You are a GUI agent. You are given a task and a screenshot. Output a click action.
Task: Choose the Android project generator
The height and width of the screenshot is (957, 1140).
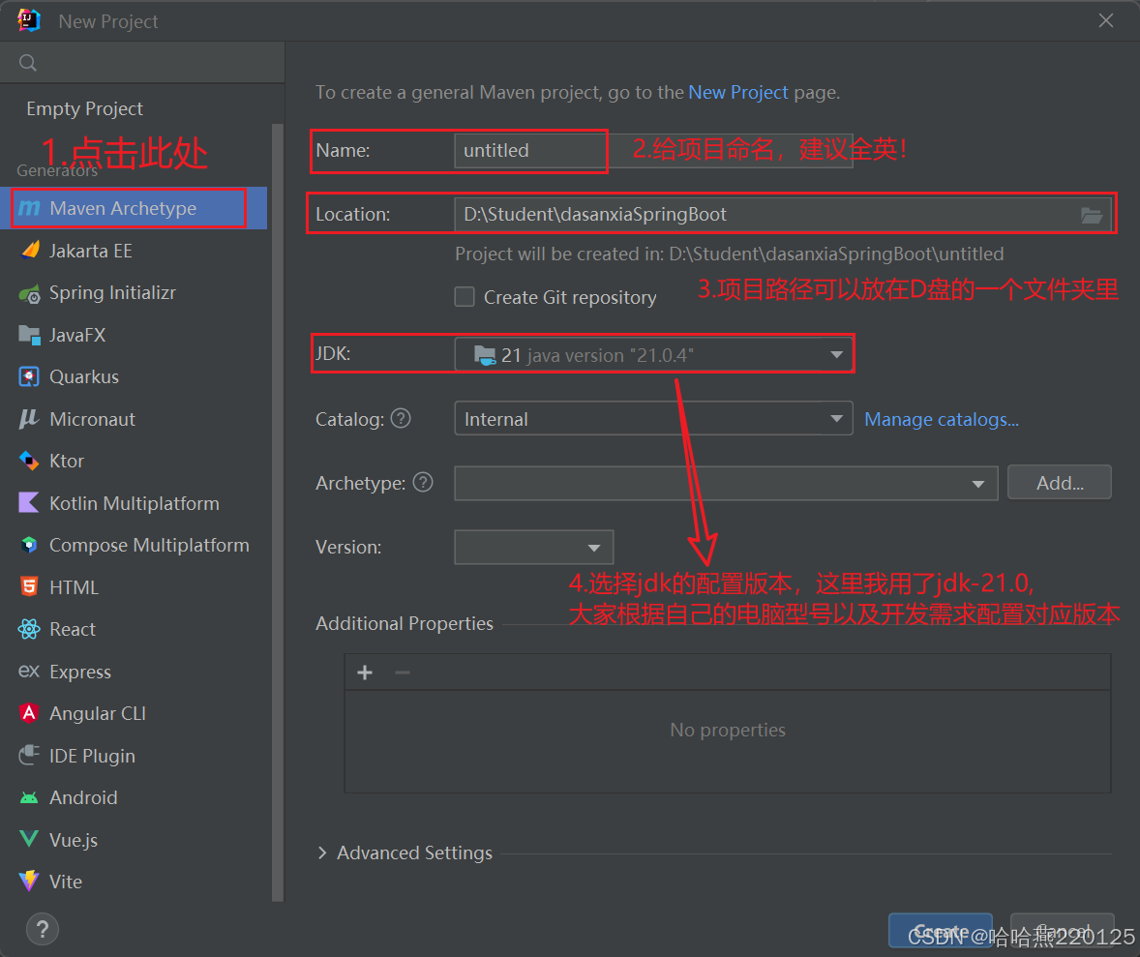[81, 797]
